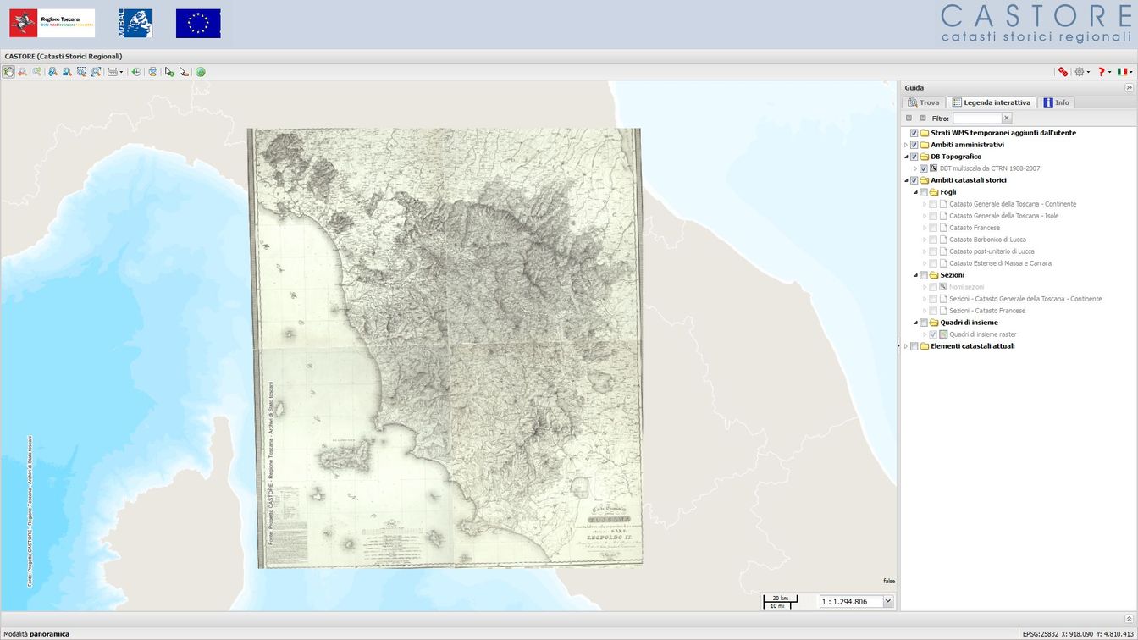Image resolution: width=1138 pixels, height=640 pixels.
Task: Select Catasto Generale della Toscana - Isole
Action: point(1003,216)
